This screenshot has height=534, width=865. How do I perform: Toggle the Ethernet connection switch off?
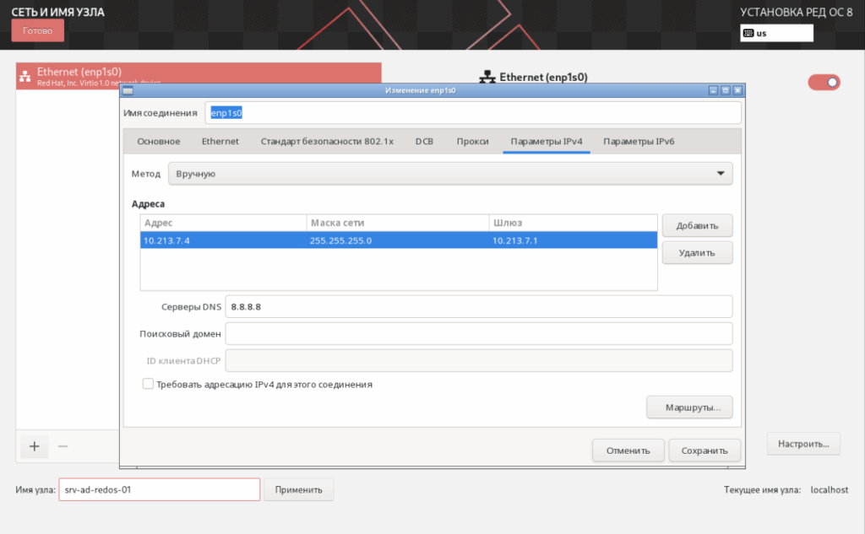[824, 82]
